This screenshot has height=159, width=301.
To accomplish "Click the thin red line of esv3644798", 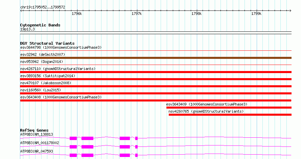I will tap(156, 51).
